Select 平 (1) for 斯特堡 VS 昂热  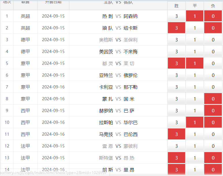195,158
